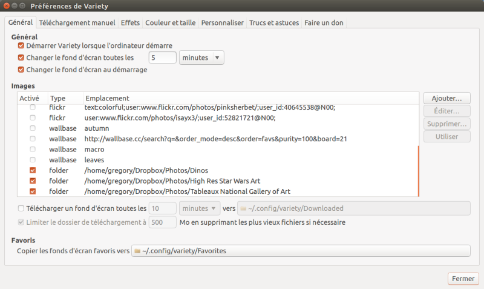Click the Ajouter... button
484x289 pixels.
(446, 98)
